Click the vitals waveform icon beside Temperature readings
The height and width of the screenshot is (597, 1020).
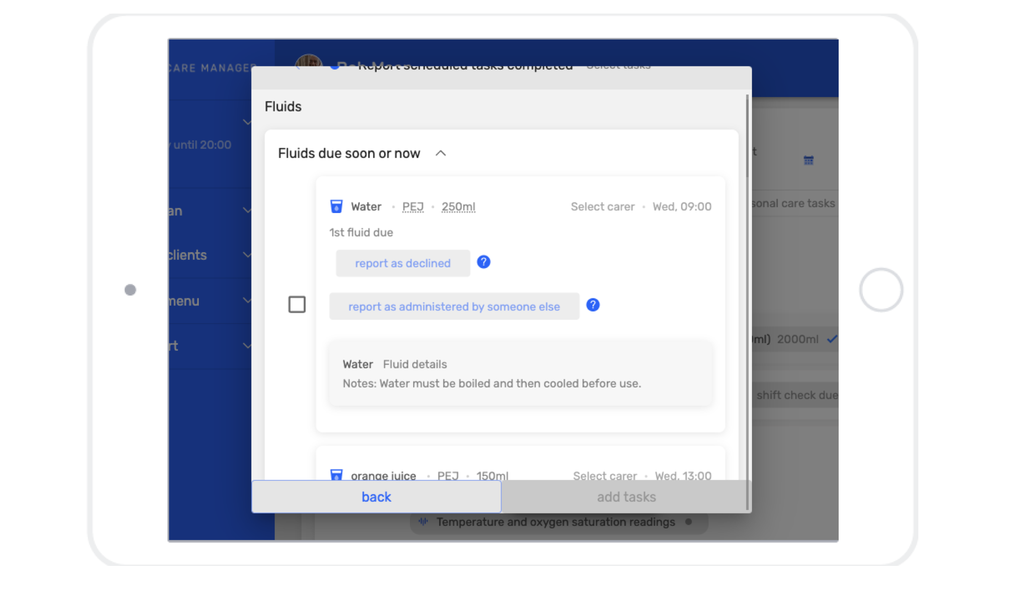(x=424, y=522)
